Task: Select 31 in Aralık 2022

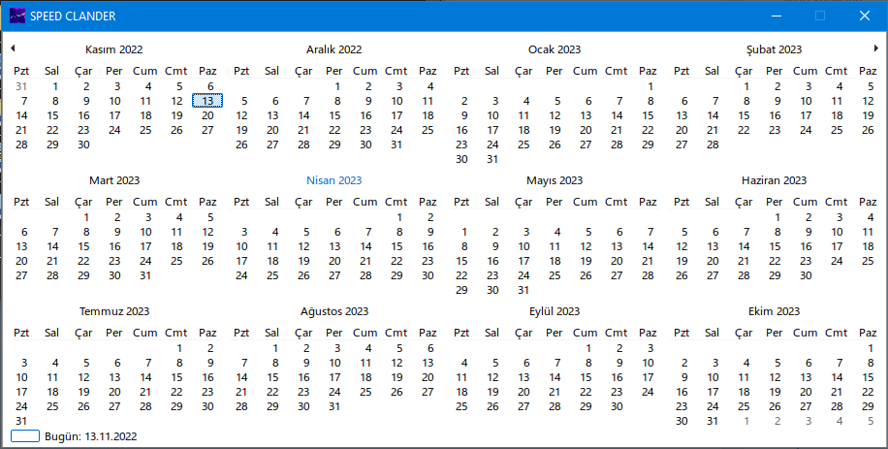Action: click(x=396, y=144)
